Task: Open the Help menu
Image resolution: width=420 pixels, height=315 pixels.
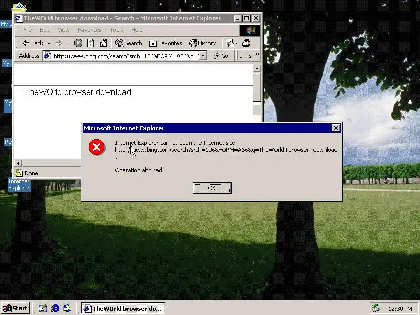Action: pos(136,30)
